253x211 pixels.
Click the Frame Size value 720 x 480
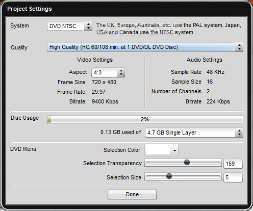pos(104,82)
